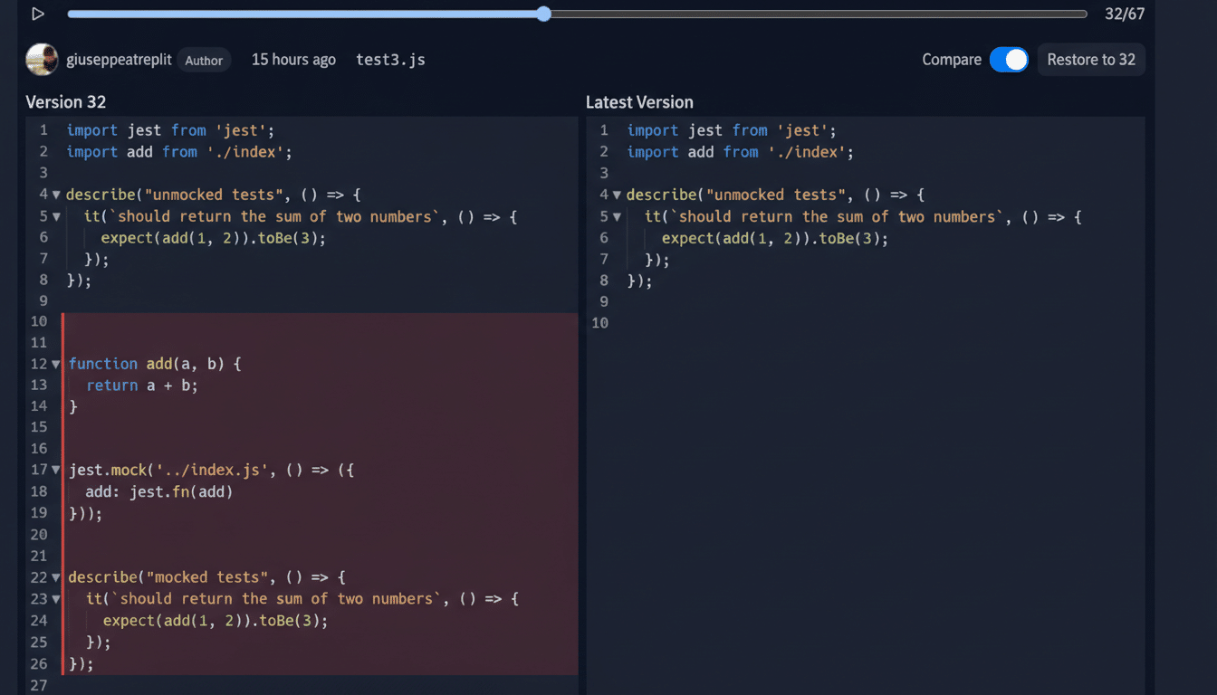This screenshot has width=1217, height=695.
Task: Select the red highlighted deleted code block
Action: [x=317, y=493]
